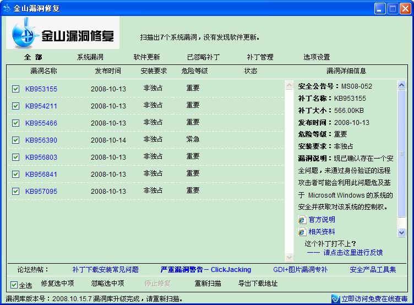Click the 2008-10-14 date cell
The width and height of the screenshot is (414, 305).
tap(108, 140)
